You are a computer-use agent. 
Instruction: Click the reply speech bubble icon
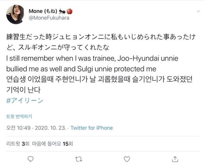(x=30, y=159)
